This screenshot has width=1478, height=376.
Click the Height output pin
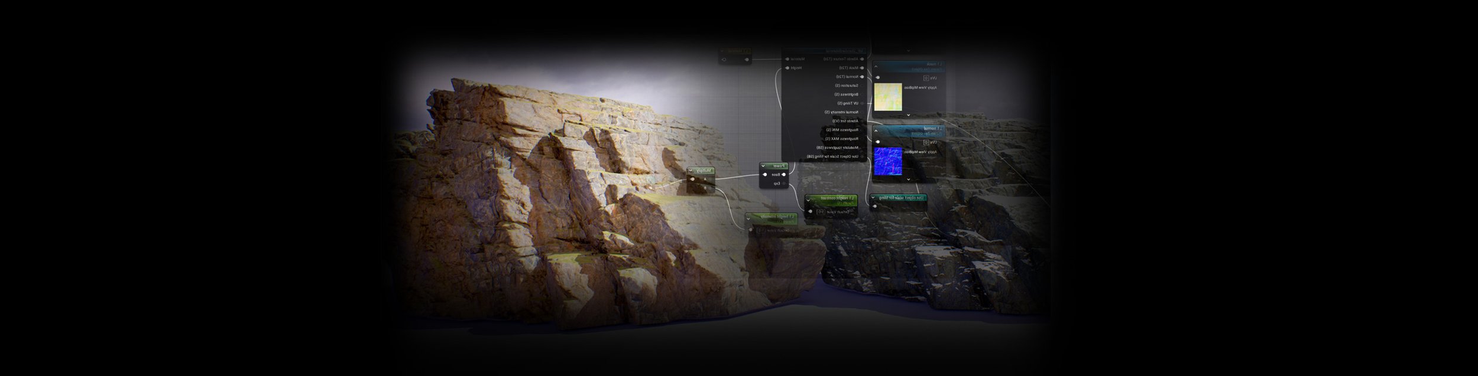787,68
